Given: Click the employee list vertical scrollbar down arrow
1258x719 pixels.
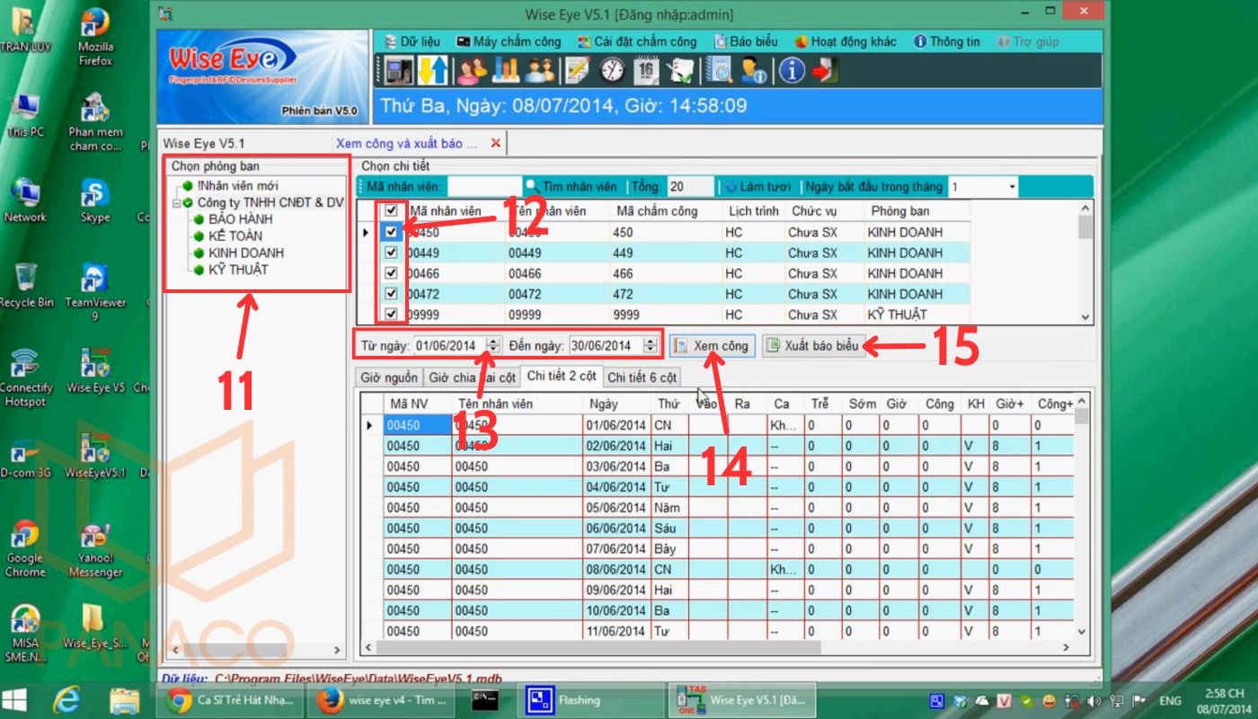Looking at the screenshot, I should tap(1085, 316).
